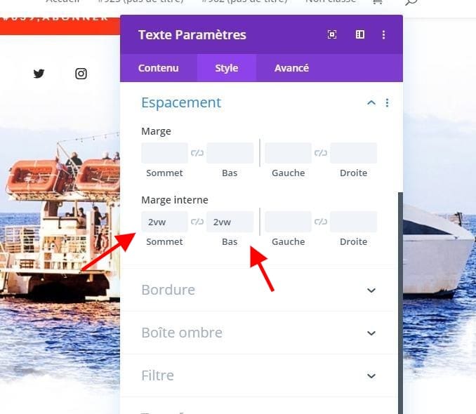The image size is (476, 414).
Task: Click the settings panel vertical scrollbar
Action: click(x=400, y=303)
